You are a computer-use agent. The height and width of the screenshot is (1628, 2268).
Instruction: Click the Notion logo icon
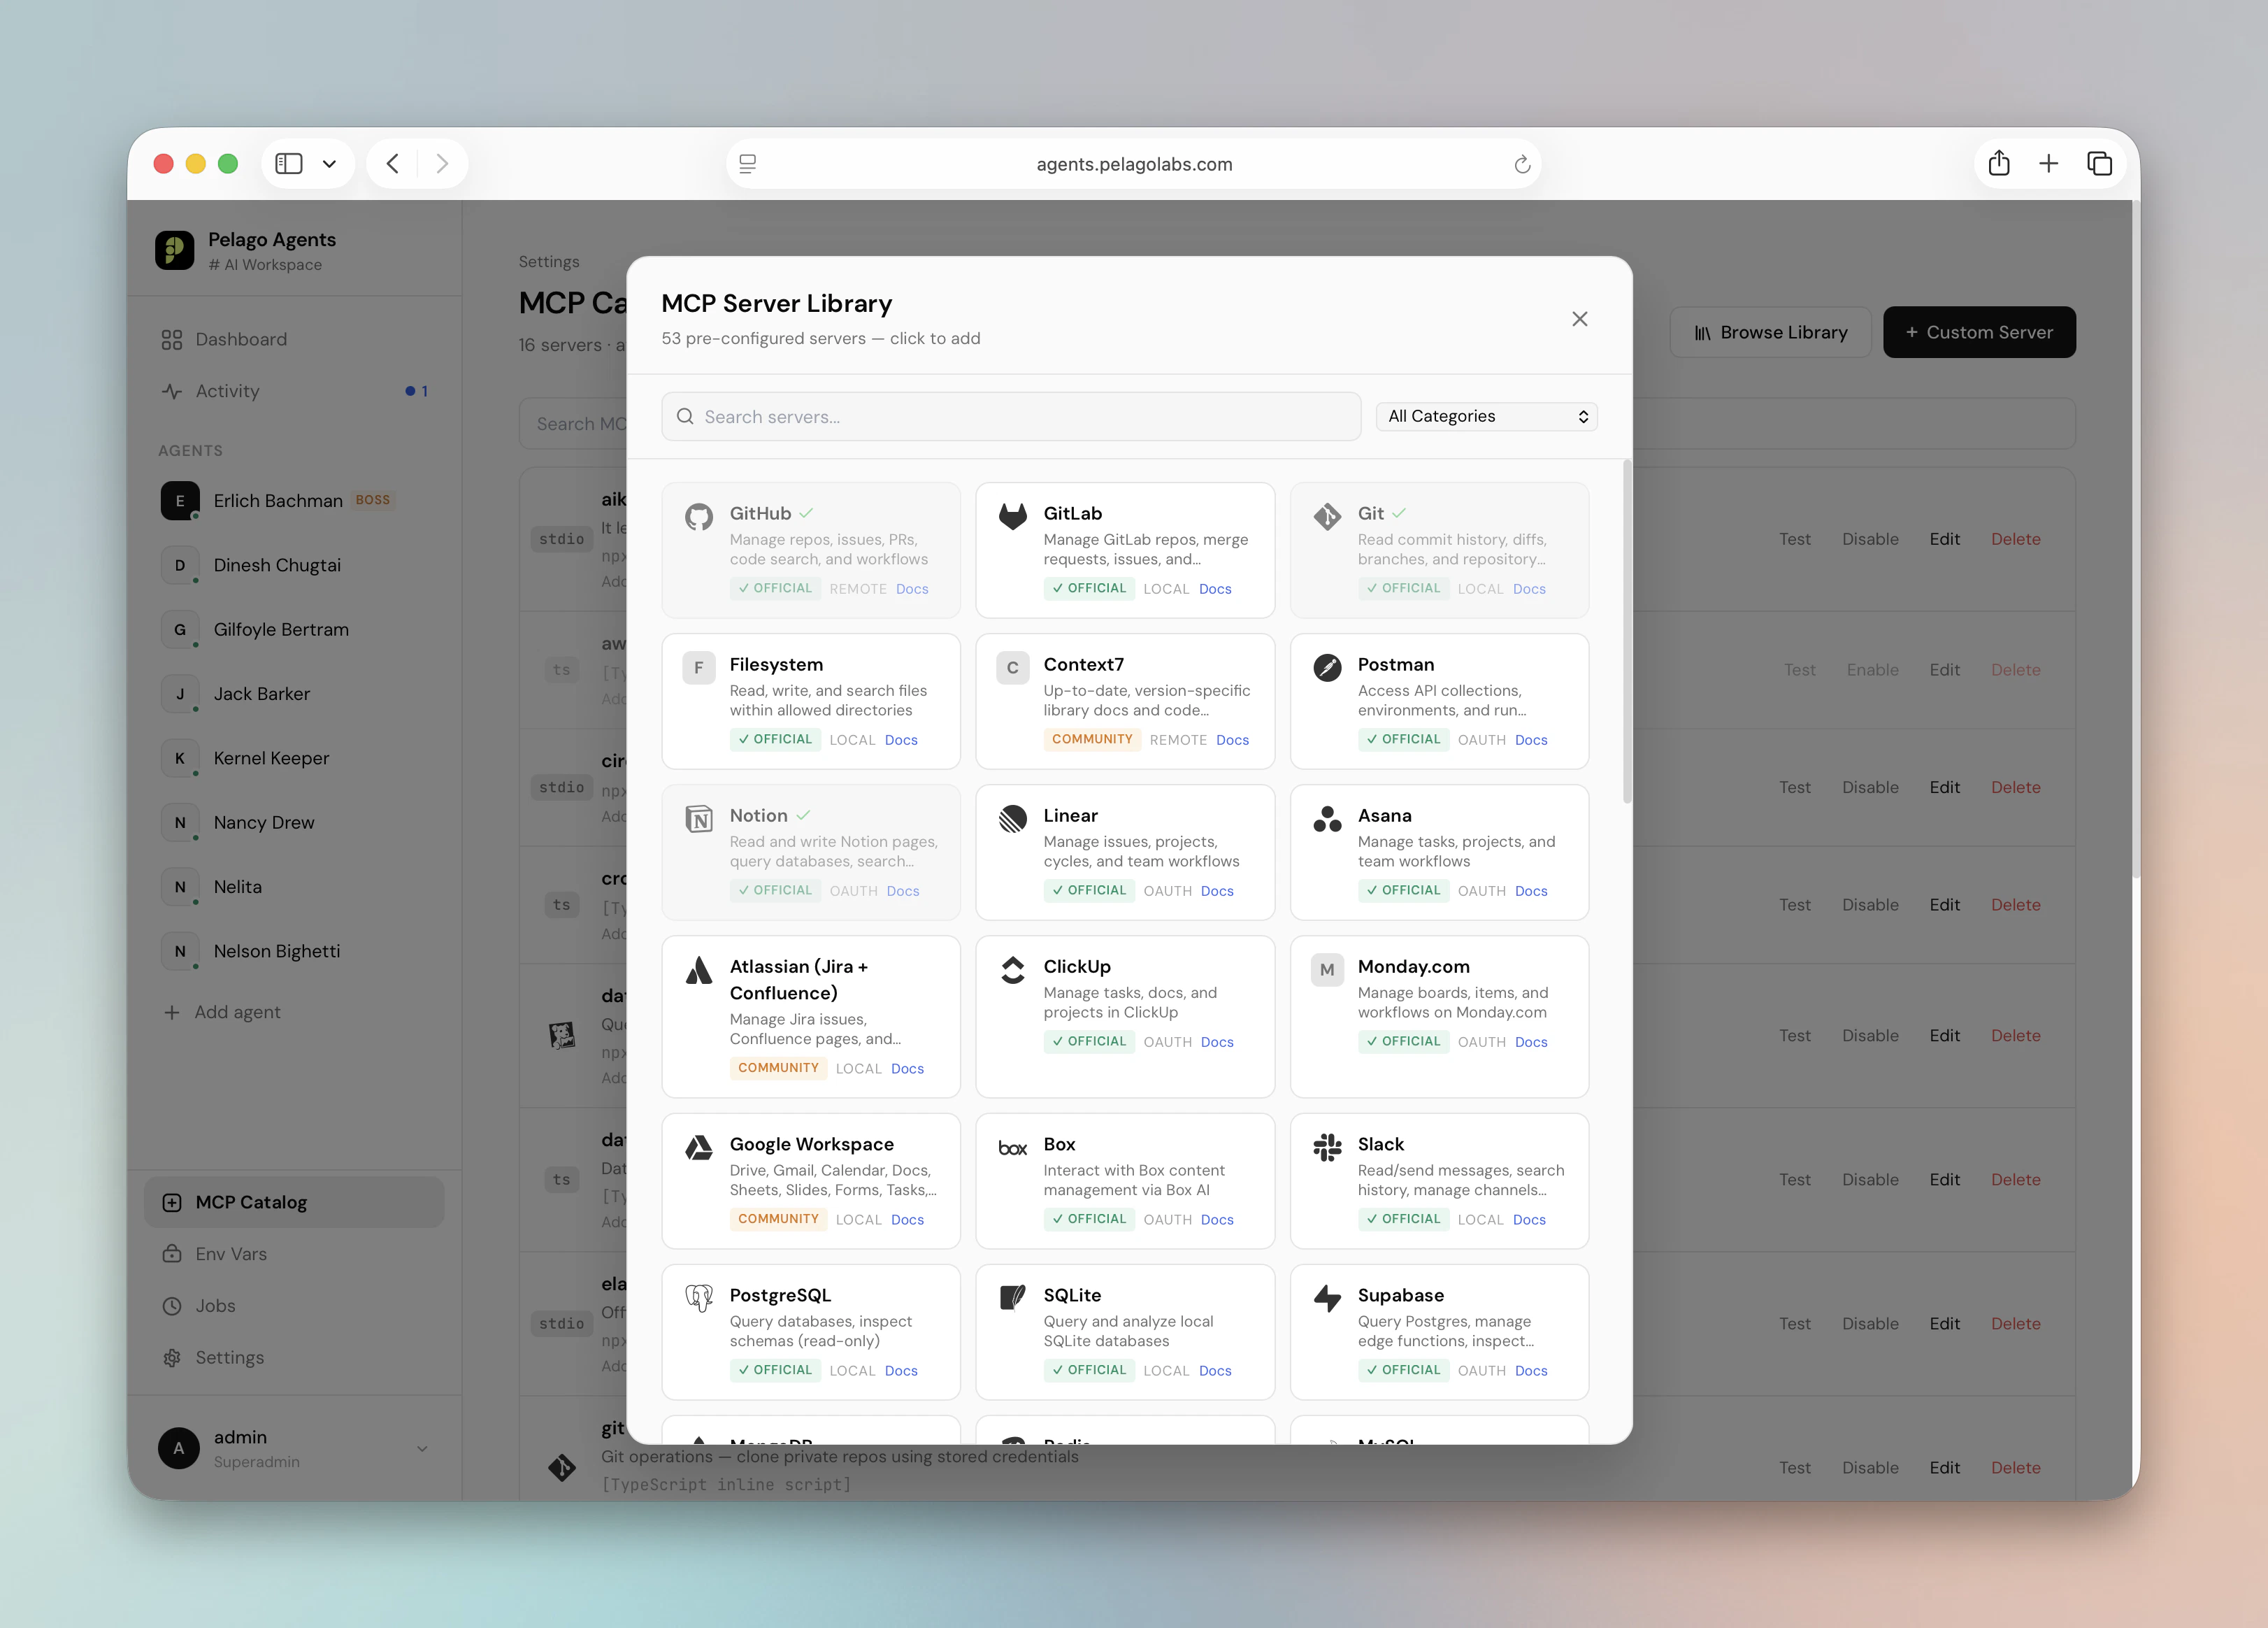coord(698,818)
